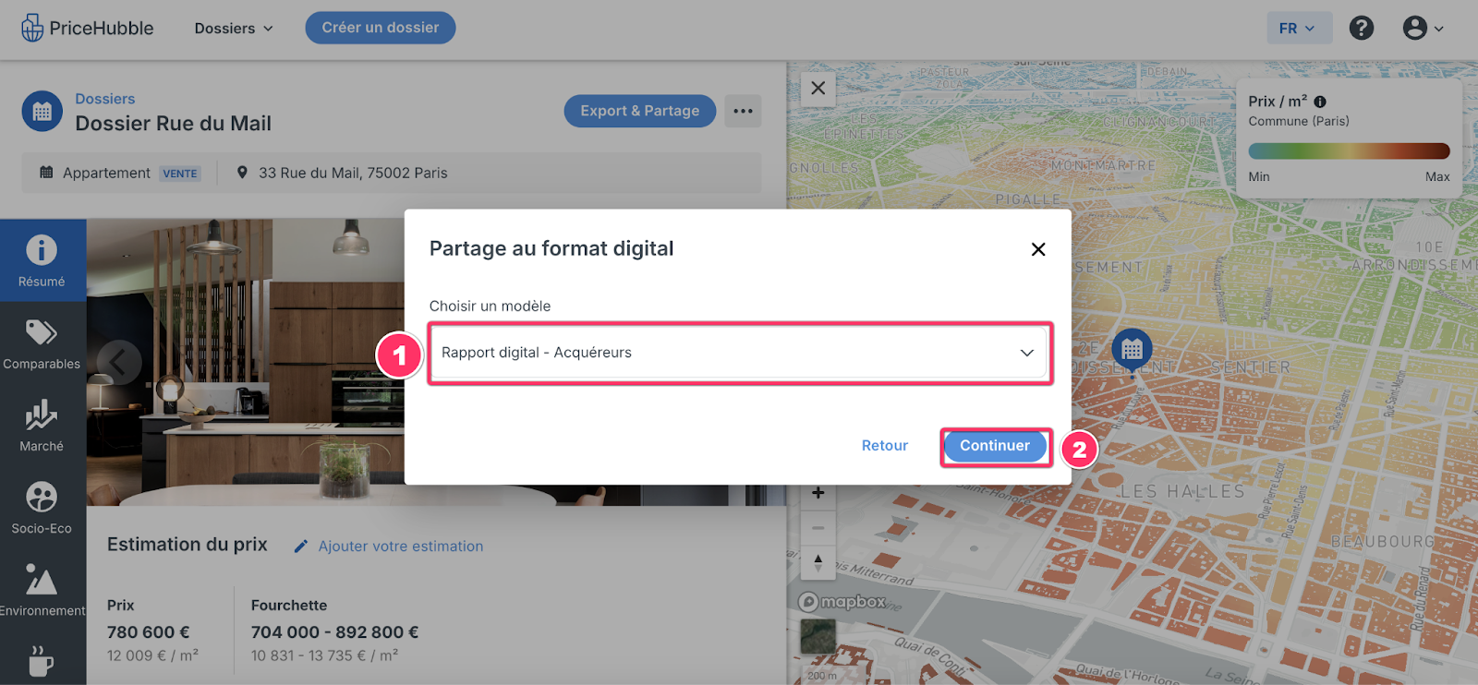
Task: Reset map compass orientation
Action: click(818, 562)
